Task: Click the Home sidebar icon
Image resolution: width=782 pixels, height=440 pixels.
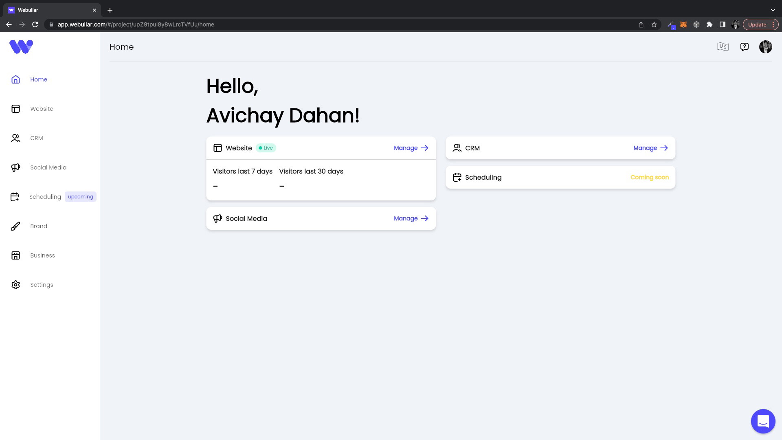Action: (15, 79)
